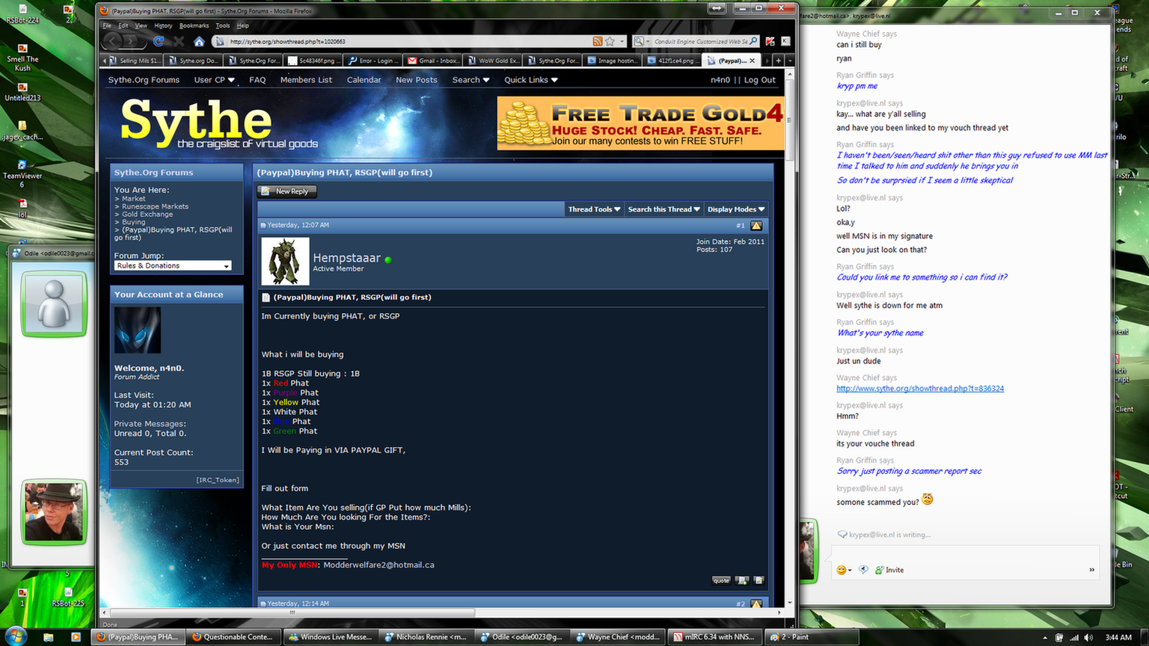Click the RSS feed icon in address bar
This screenshot has width=1149, height=646.
click(597, 41)
